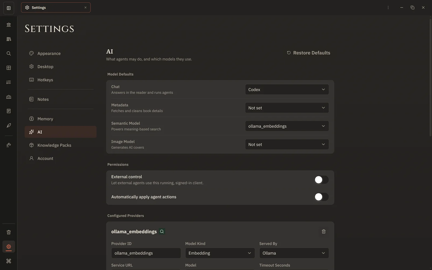Open the Image Model dropdown
This screenshot has height=270, width=432.
click(x=287, y=144)
